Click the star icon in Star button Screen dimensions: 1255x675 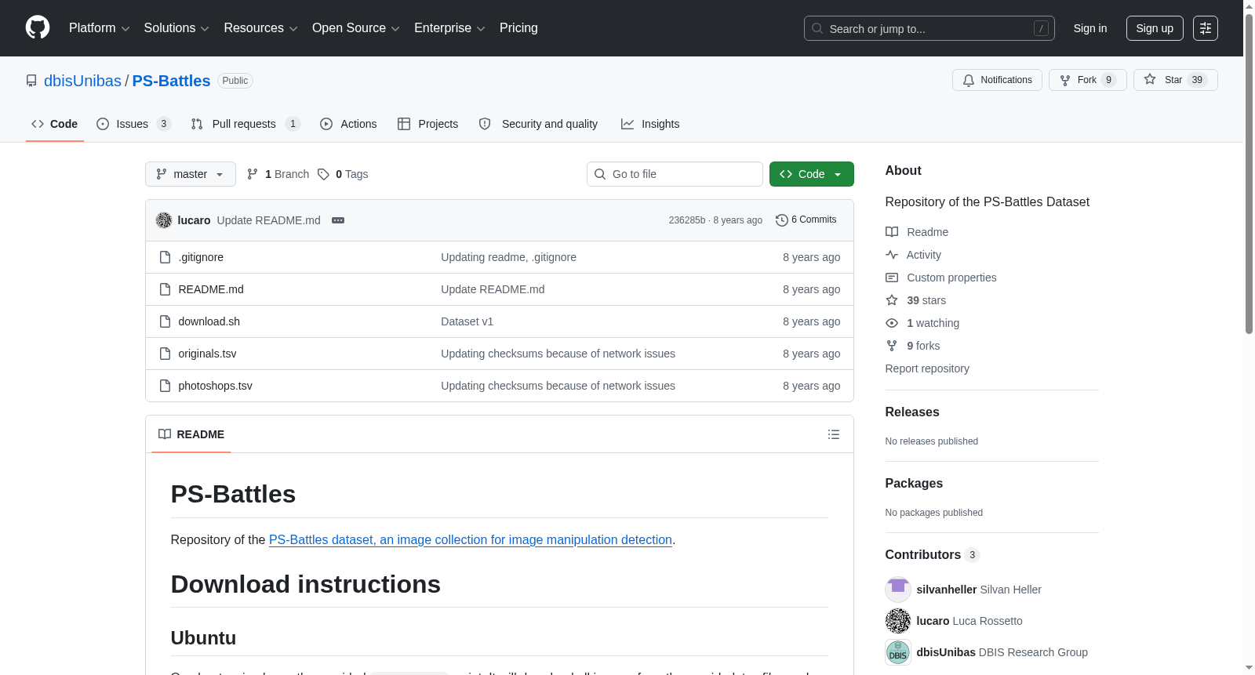[1150, 79]
